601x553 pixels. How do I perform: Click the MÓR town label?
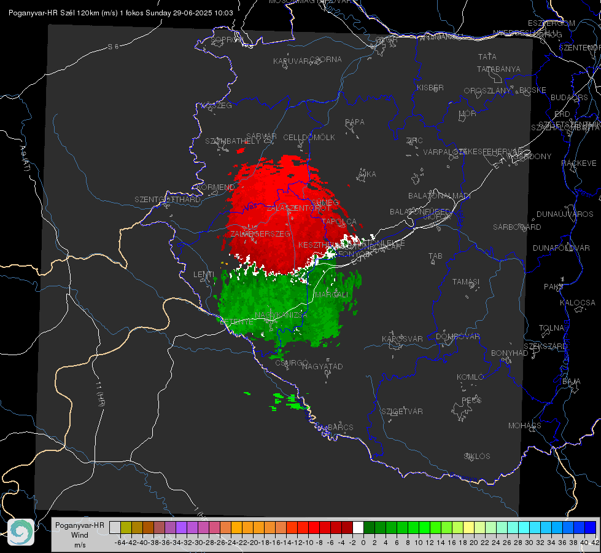point(468,113)
